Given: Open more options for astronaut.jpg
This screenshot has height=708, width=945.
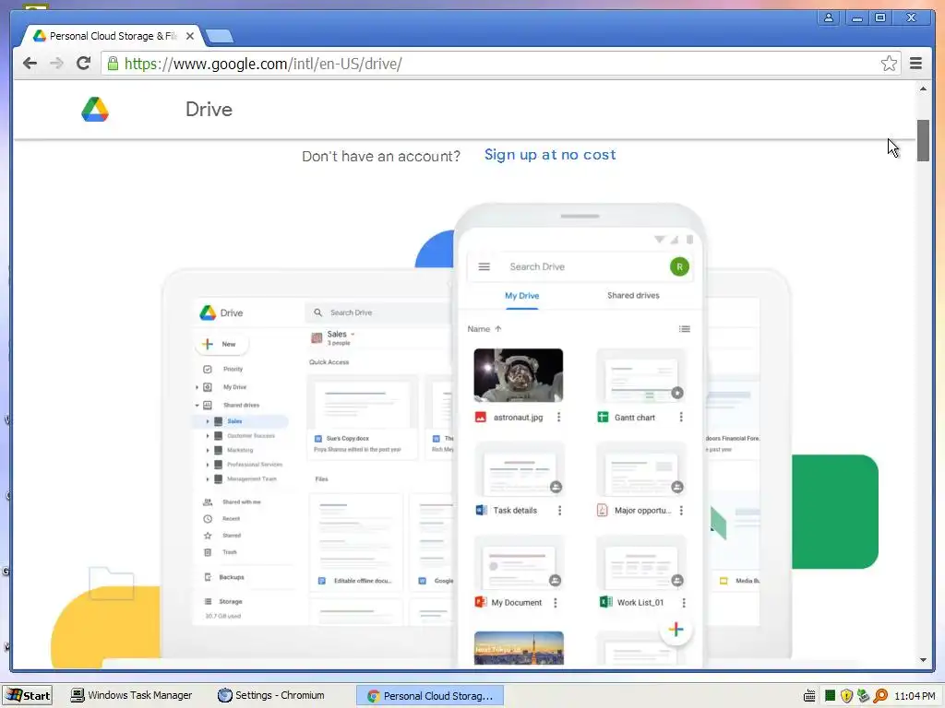Looking at the screenshot, I should tap(558, 418).
